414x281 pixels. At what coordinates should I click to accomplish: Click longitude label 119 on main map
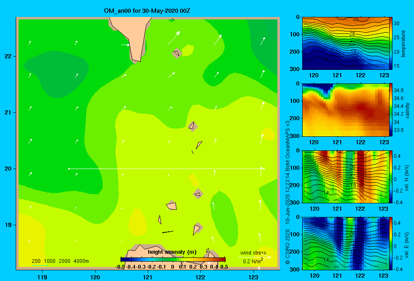coord(42,277)
